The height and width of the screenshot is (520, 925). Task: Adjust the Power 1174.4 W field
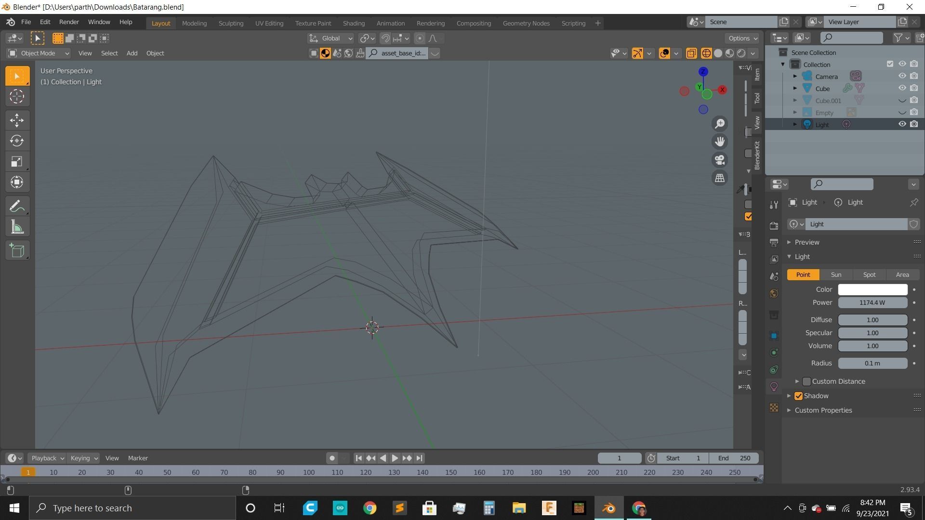point(872,303)
